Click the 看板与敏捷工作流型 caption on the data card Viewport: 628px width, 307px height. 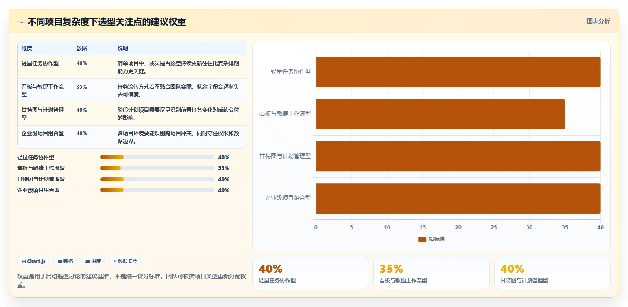pos(403,281)
